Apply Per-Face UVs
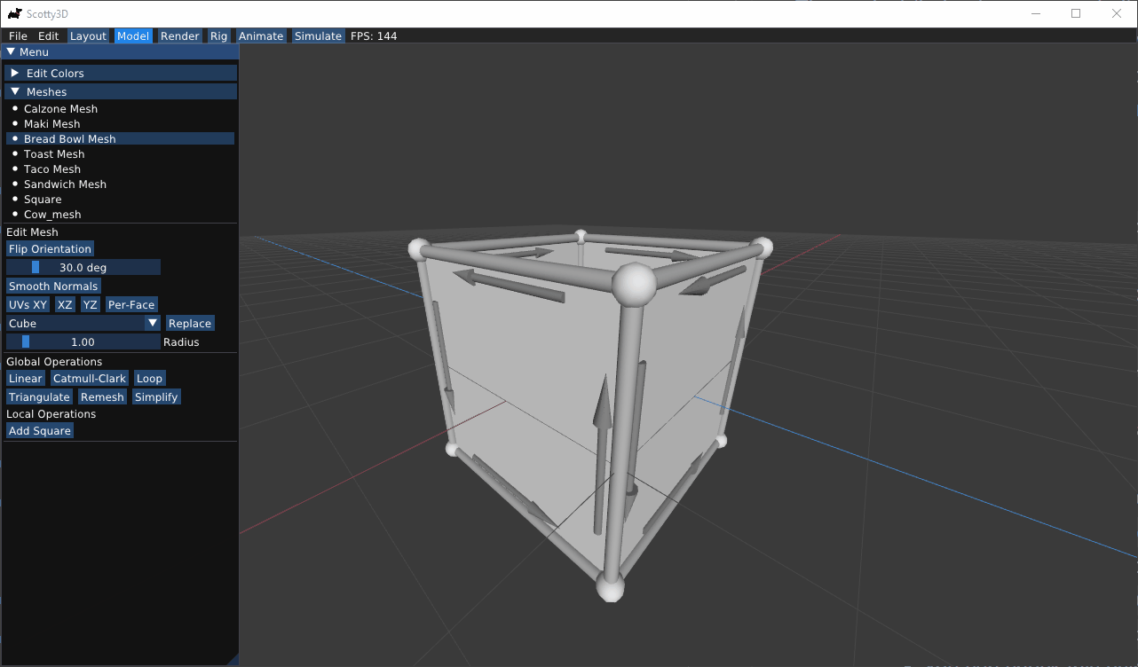The image size is (1138, 667). (131, 305)
